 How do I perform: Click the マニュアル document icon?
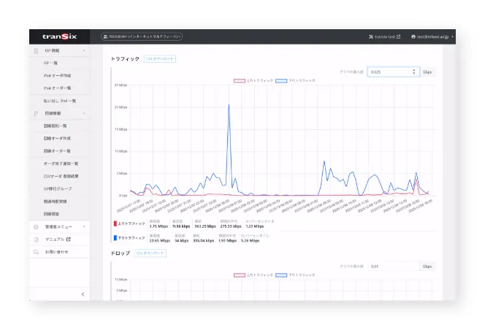click(x=36, y=239)
